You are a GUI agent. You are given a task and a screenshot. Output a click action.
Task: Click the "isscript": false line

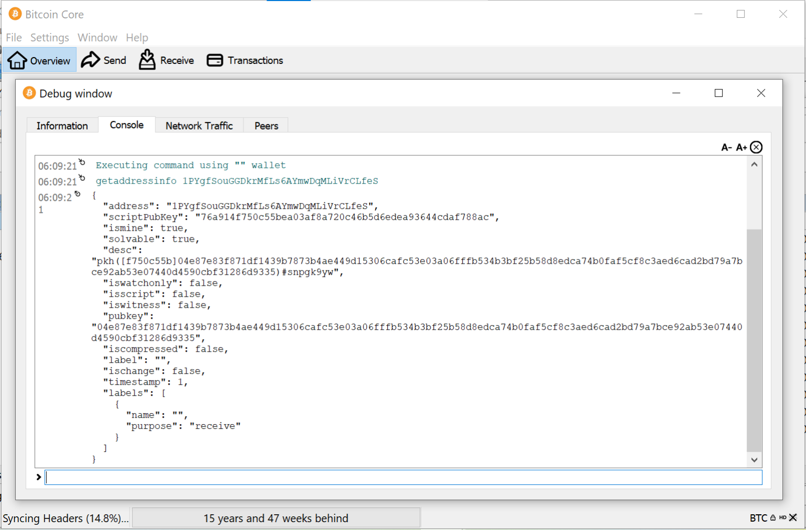click(154, 294)
